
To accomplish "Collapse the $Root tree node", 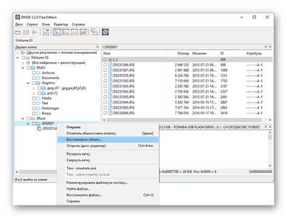I will 23,118.
